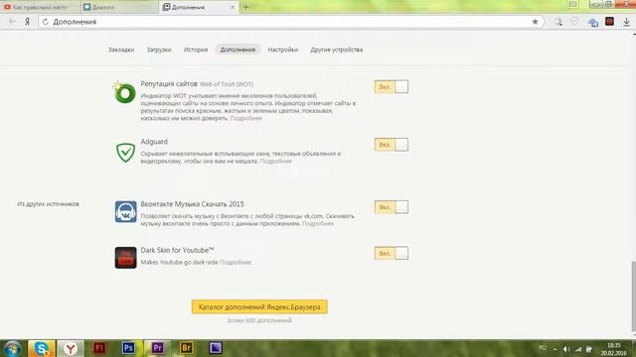This screenshot has width=636, height=357.
Task: Open a new browser tab with plus
Action: click(x=245, y=7)
